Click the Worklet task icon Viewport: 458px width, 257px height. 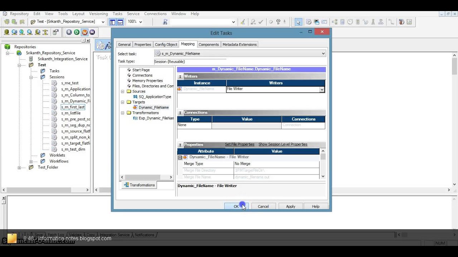[x=381, y=22]
